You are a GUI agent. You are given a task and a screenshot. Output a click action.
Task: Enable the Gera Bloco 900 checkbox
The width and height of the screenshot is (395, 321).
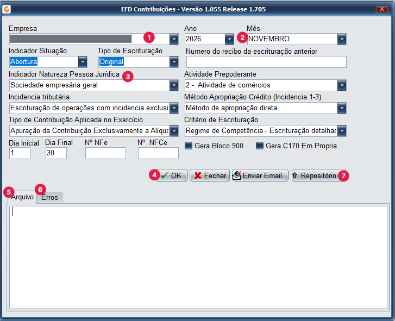(x=189, y=146)
